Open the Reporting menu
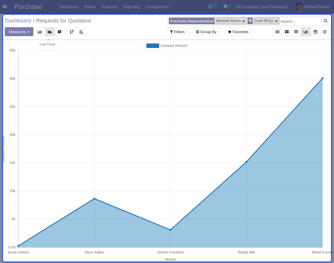The width and height of the screenshot is (334, 263). pos(132,7)
